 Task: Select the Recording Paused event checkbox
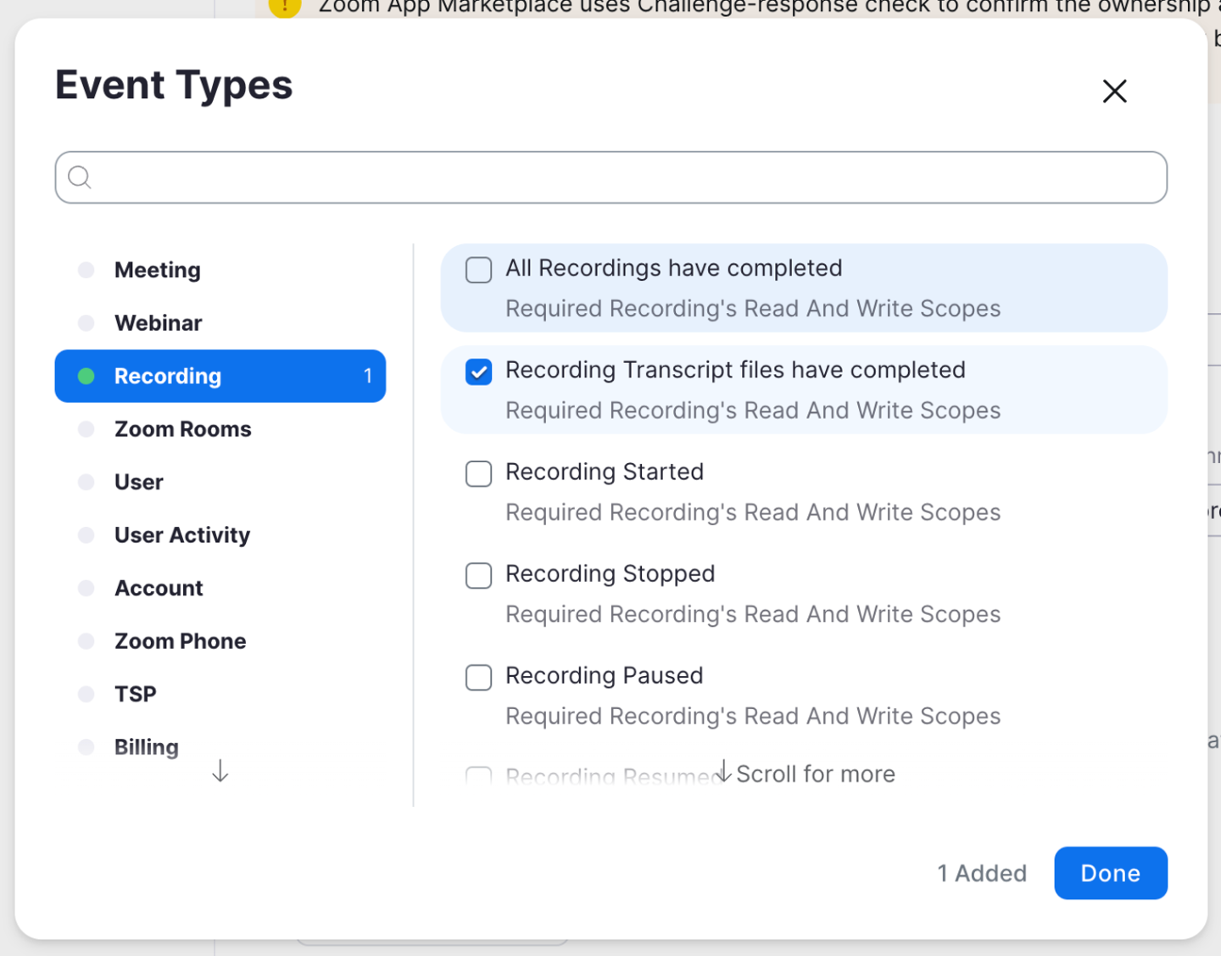(479, 677)
